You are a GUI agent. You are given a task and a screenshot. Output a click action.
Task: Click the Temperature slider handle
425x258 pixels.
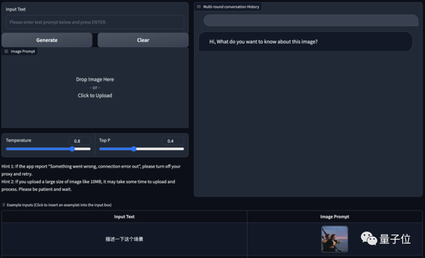pyautogui.click(x=72, y=149)
